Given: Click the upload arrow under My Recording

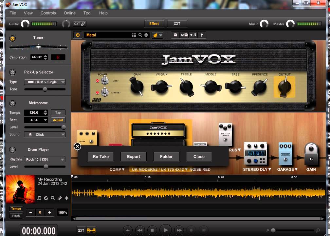Looking at the screenshot, I should (66, 198).
